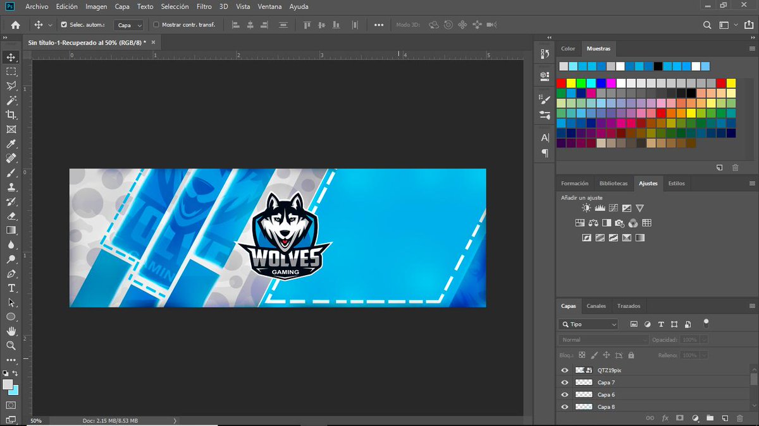Viewport: 759px width, 426px height.
Task: Pick the yellow swatch in Muestras
Action: tap(572, 83)
